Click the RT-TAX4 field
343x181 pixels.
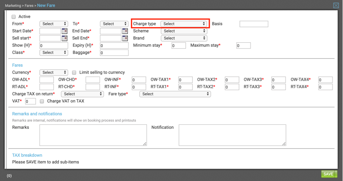(x=325, y=87)
